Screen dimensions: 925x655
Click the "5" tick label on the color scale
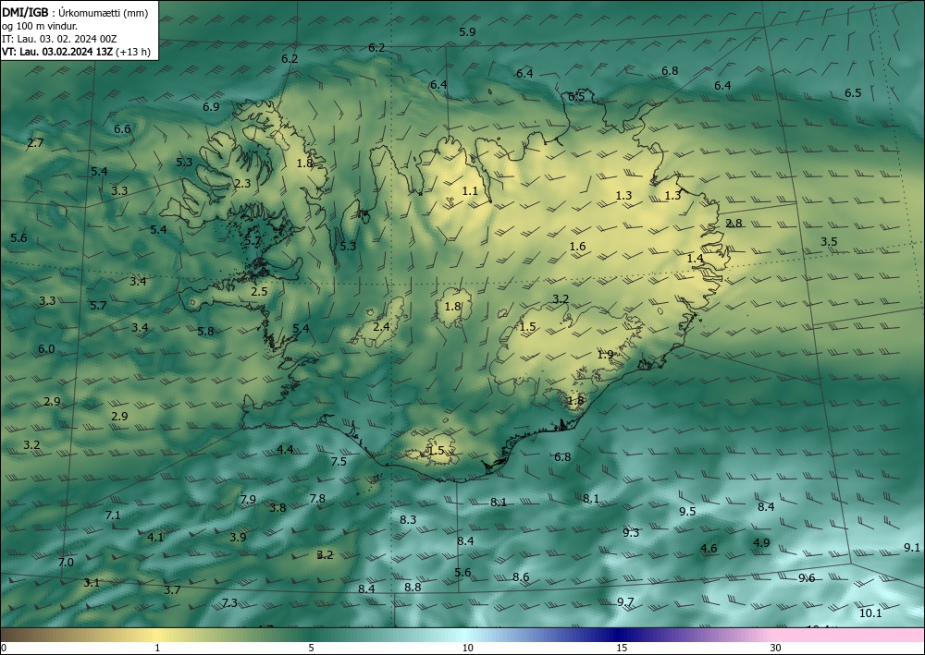tap(311, 648)
